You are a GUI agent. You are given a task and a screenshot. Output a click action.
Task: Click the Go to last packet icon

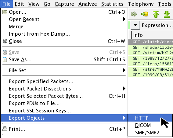click(x=167, y=14)
